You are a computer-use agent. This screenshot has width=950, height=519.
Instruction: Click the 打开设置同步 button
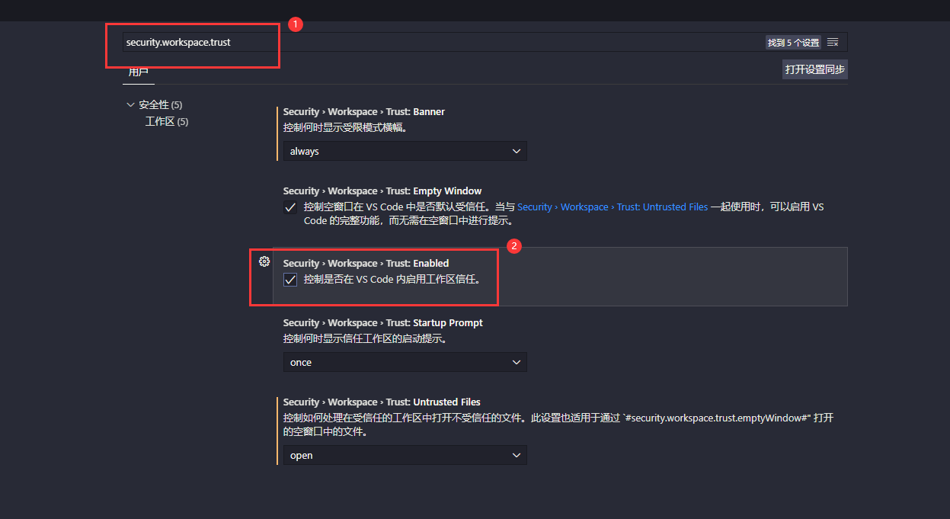click(814, 69)
